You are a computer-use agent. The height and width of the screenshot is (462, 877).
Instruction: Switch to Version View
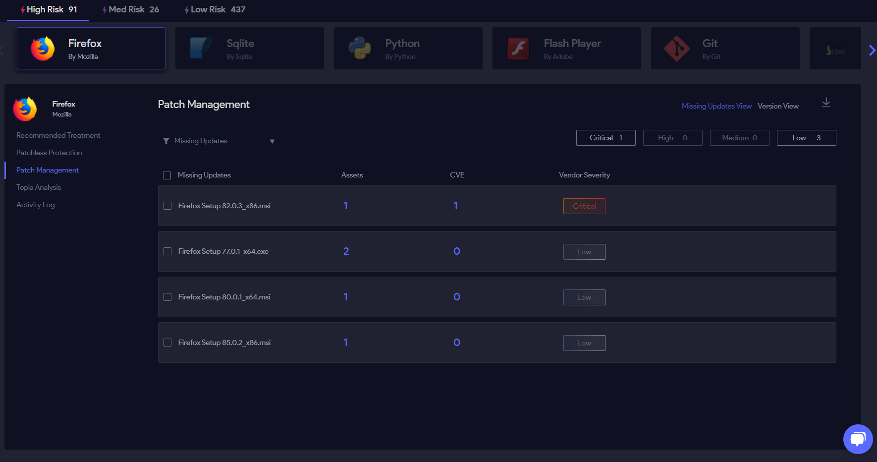[778, 106]
